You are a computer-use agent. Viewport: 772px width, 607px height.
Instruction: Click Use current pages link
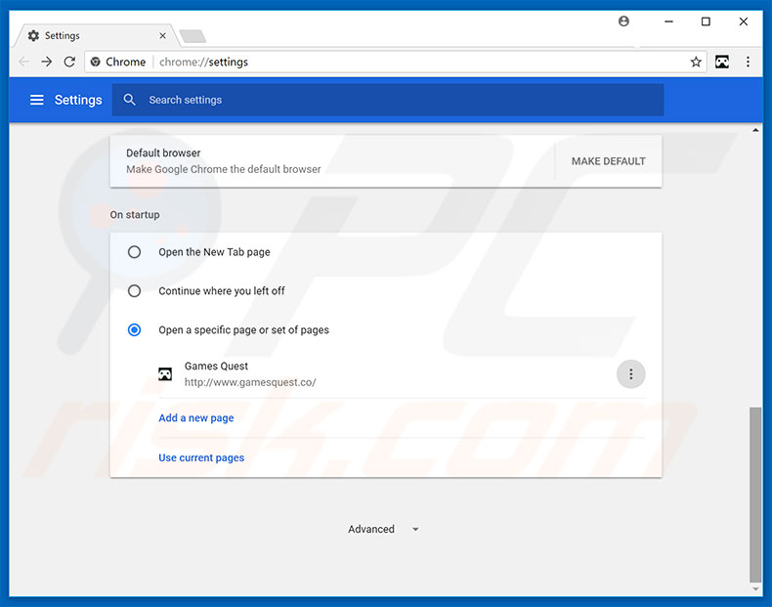(201, 457)
